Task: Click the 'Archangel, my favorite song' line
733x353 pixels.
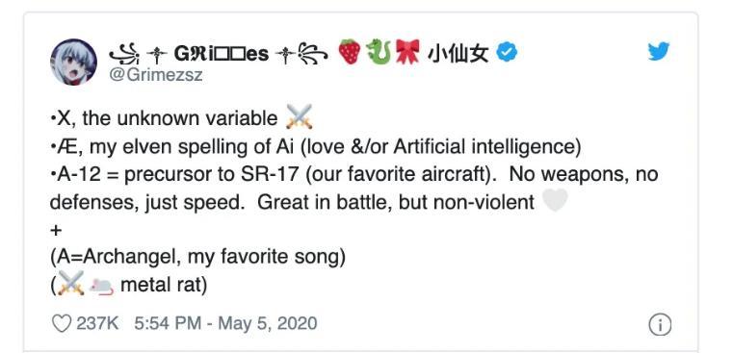Action: pos(197,257)
